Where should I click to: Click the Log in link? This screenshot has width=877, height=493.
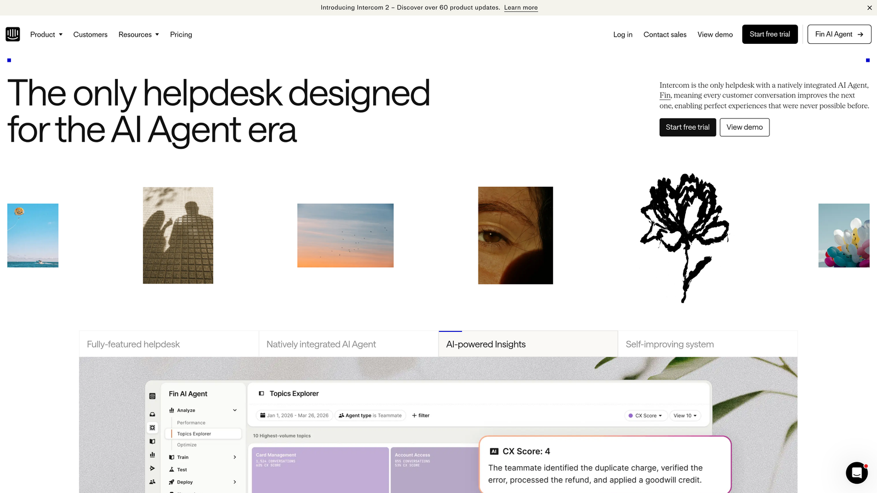[623, 35]
